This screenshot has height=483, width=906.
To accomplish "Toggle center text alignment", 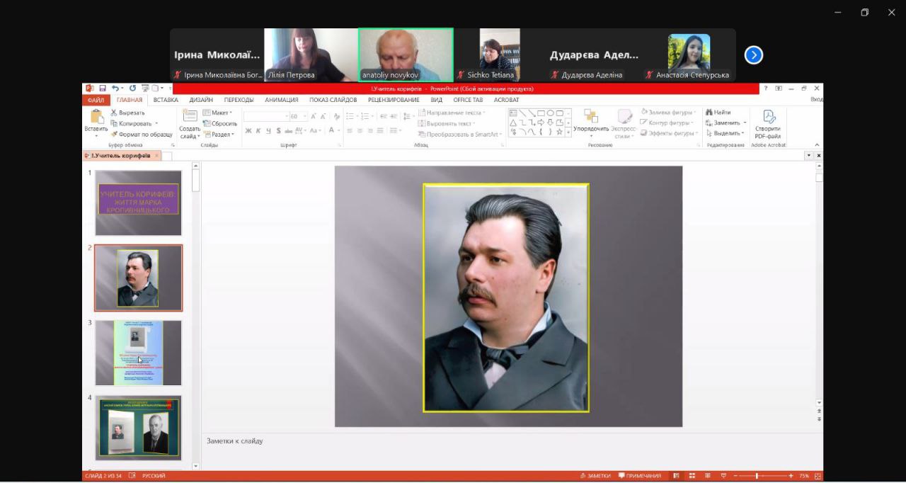I will click(x=360, y=131).
